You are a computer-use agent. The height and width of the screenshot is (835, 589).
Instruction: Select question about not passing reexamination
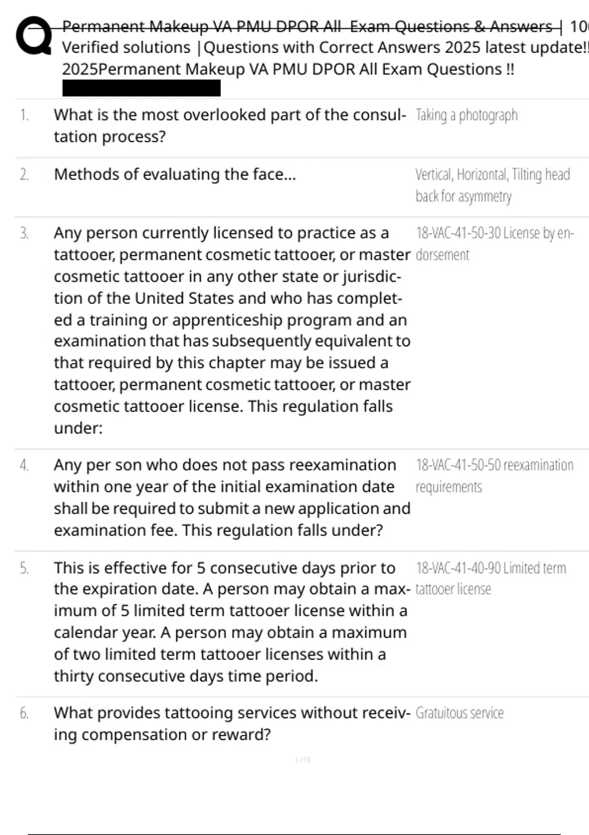232,498
